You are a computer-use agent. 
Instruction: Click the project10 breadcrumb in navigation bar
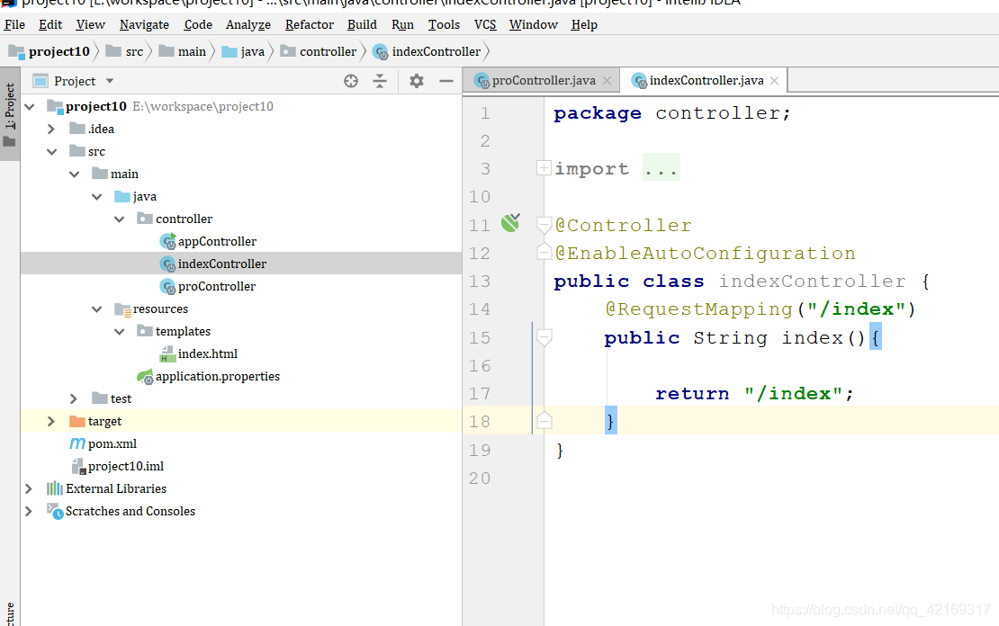(58, 51)
